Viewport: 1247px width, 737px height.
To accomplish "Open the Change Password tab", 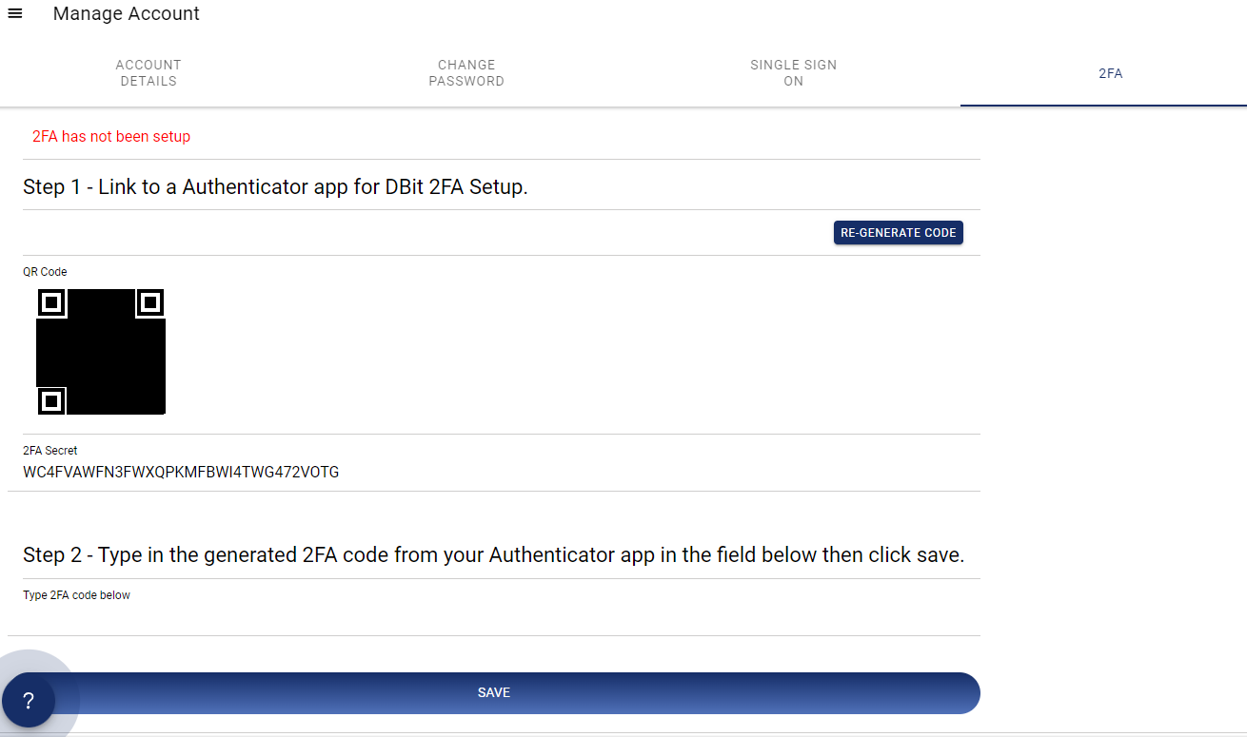I will tap(466, 73).
